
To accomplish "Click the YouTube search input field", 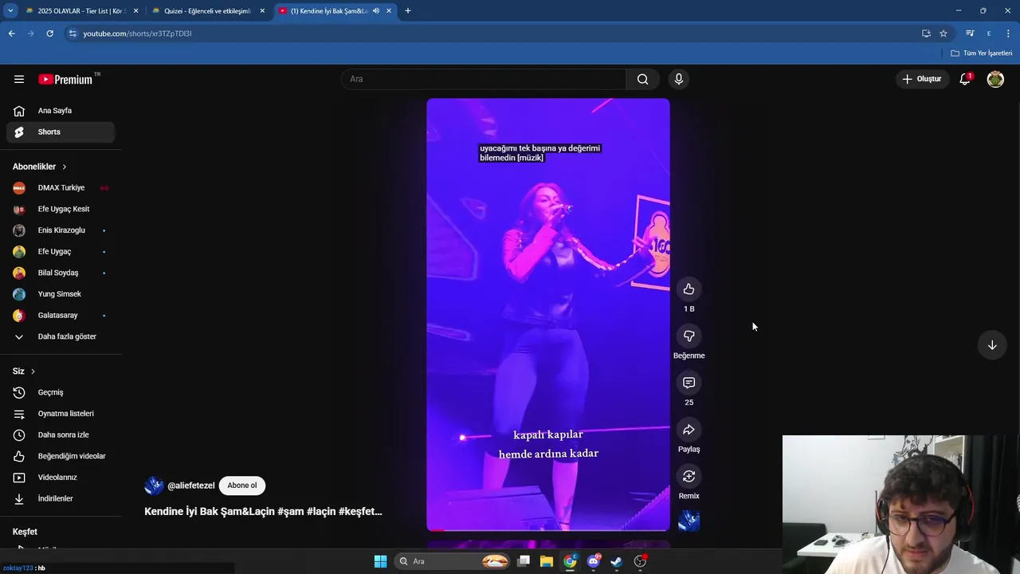I will point(484,79).
